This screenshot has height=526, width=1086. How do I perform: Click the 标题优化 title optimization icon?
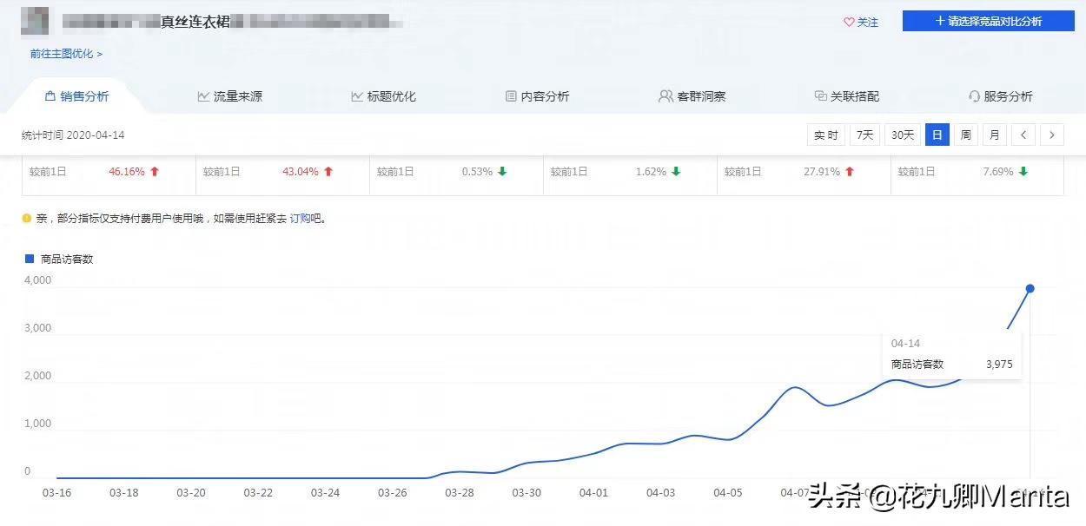click(358, 96)
